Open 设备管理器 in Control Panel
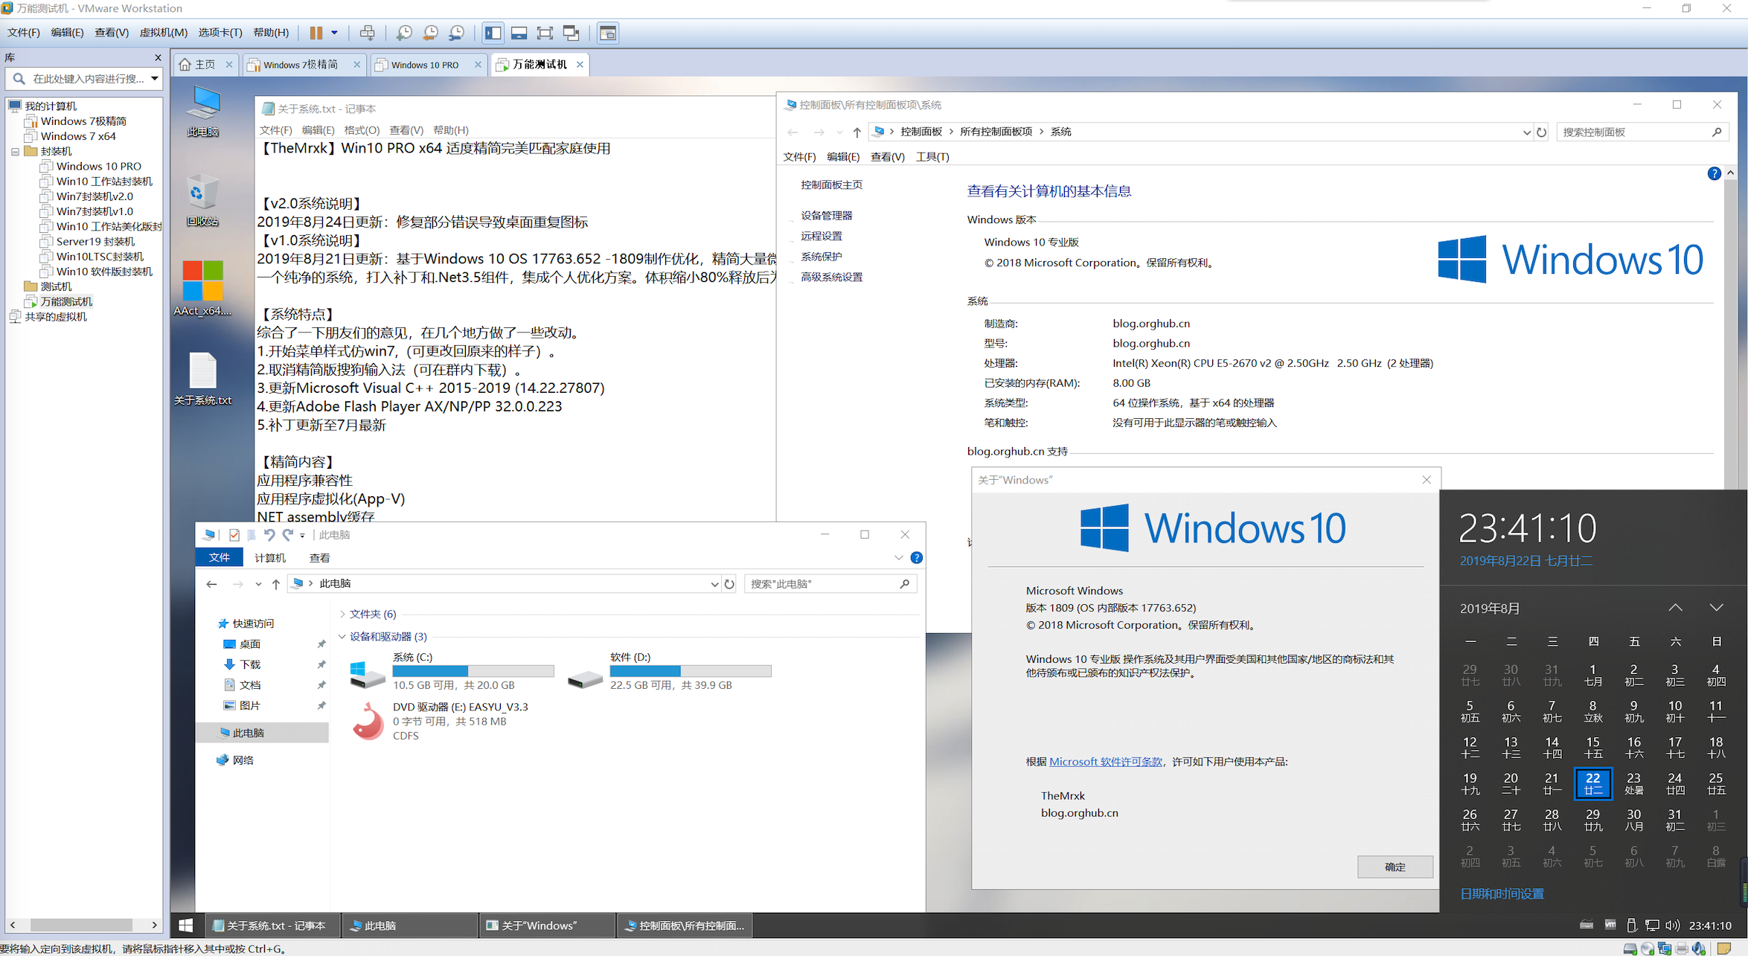 coord(826,216)
